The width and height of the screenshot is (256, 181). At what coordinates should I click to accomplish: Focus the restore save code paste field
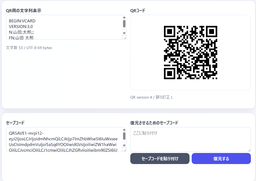click(x=190, y=140)
